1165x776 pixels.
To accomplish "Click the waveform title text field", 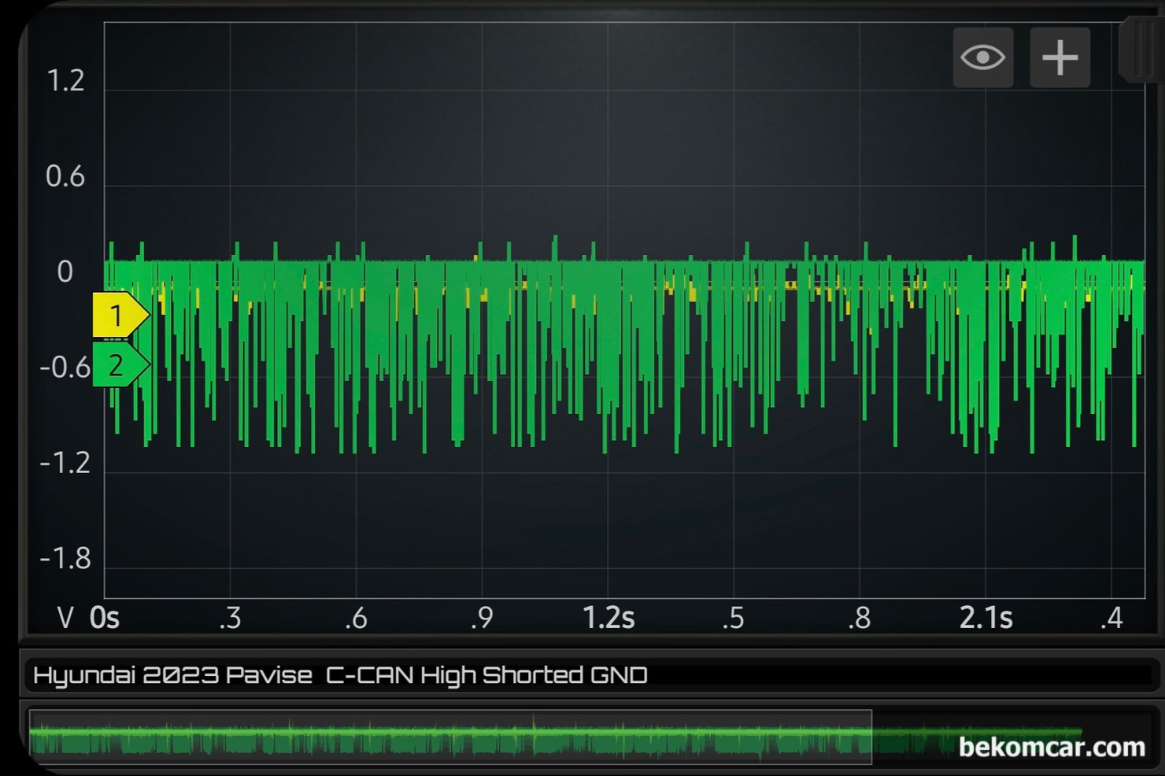I will [x=590, y=675].
